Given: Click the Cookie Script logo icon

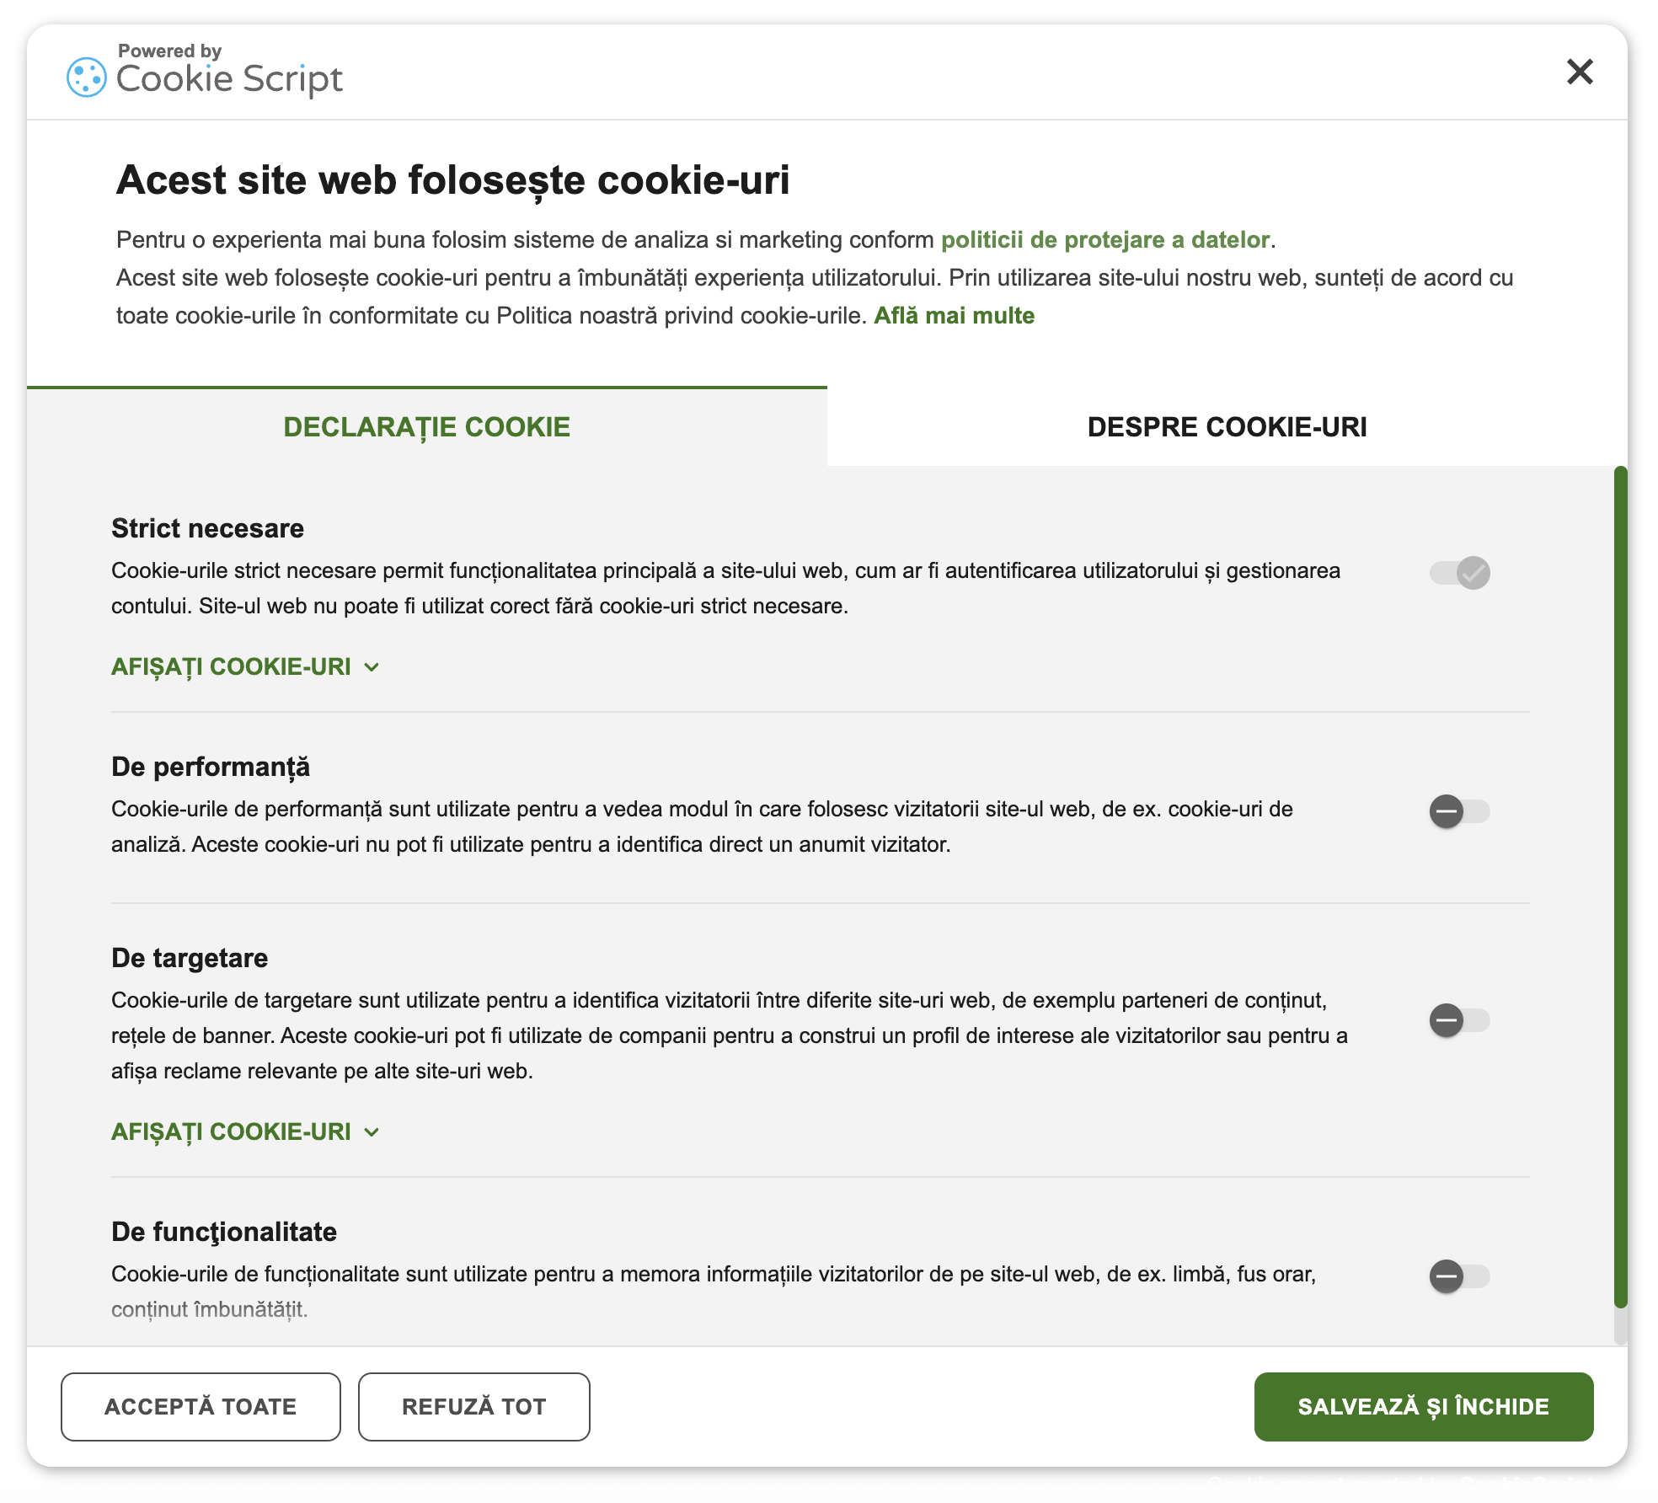Looking at the screenshot, I should coord(87,78).
